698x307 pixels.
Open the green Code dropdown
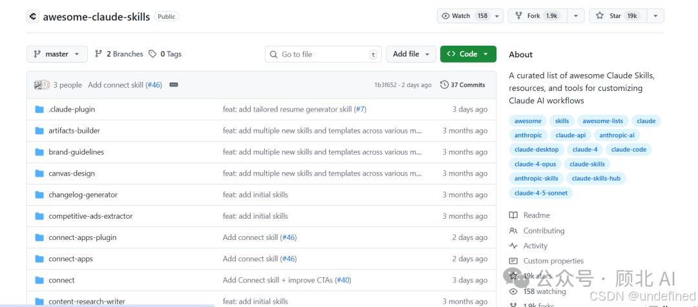coord(468,54)
